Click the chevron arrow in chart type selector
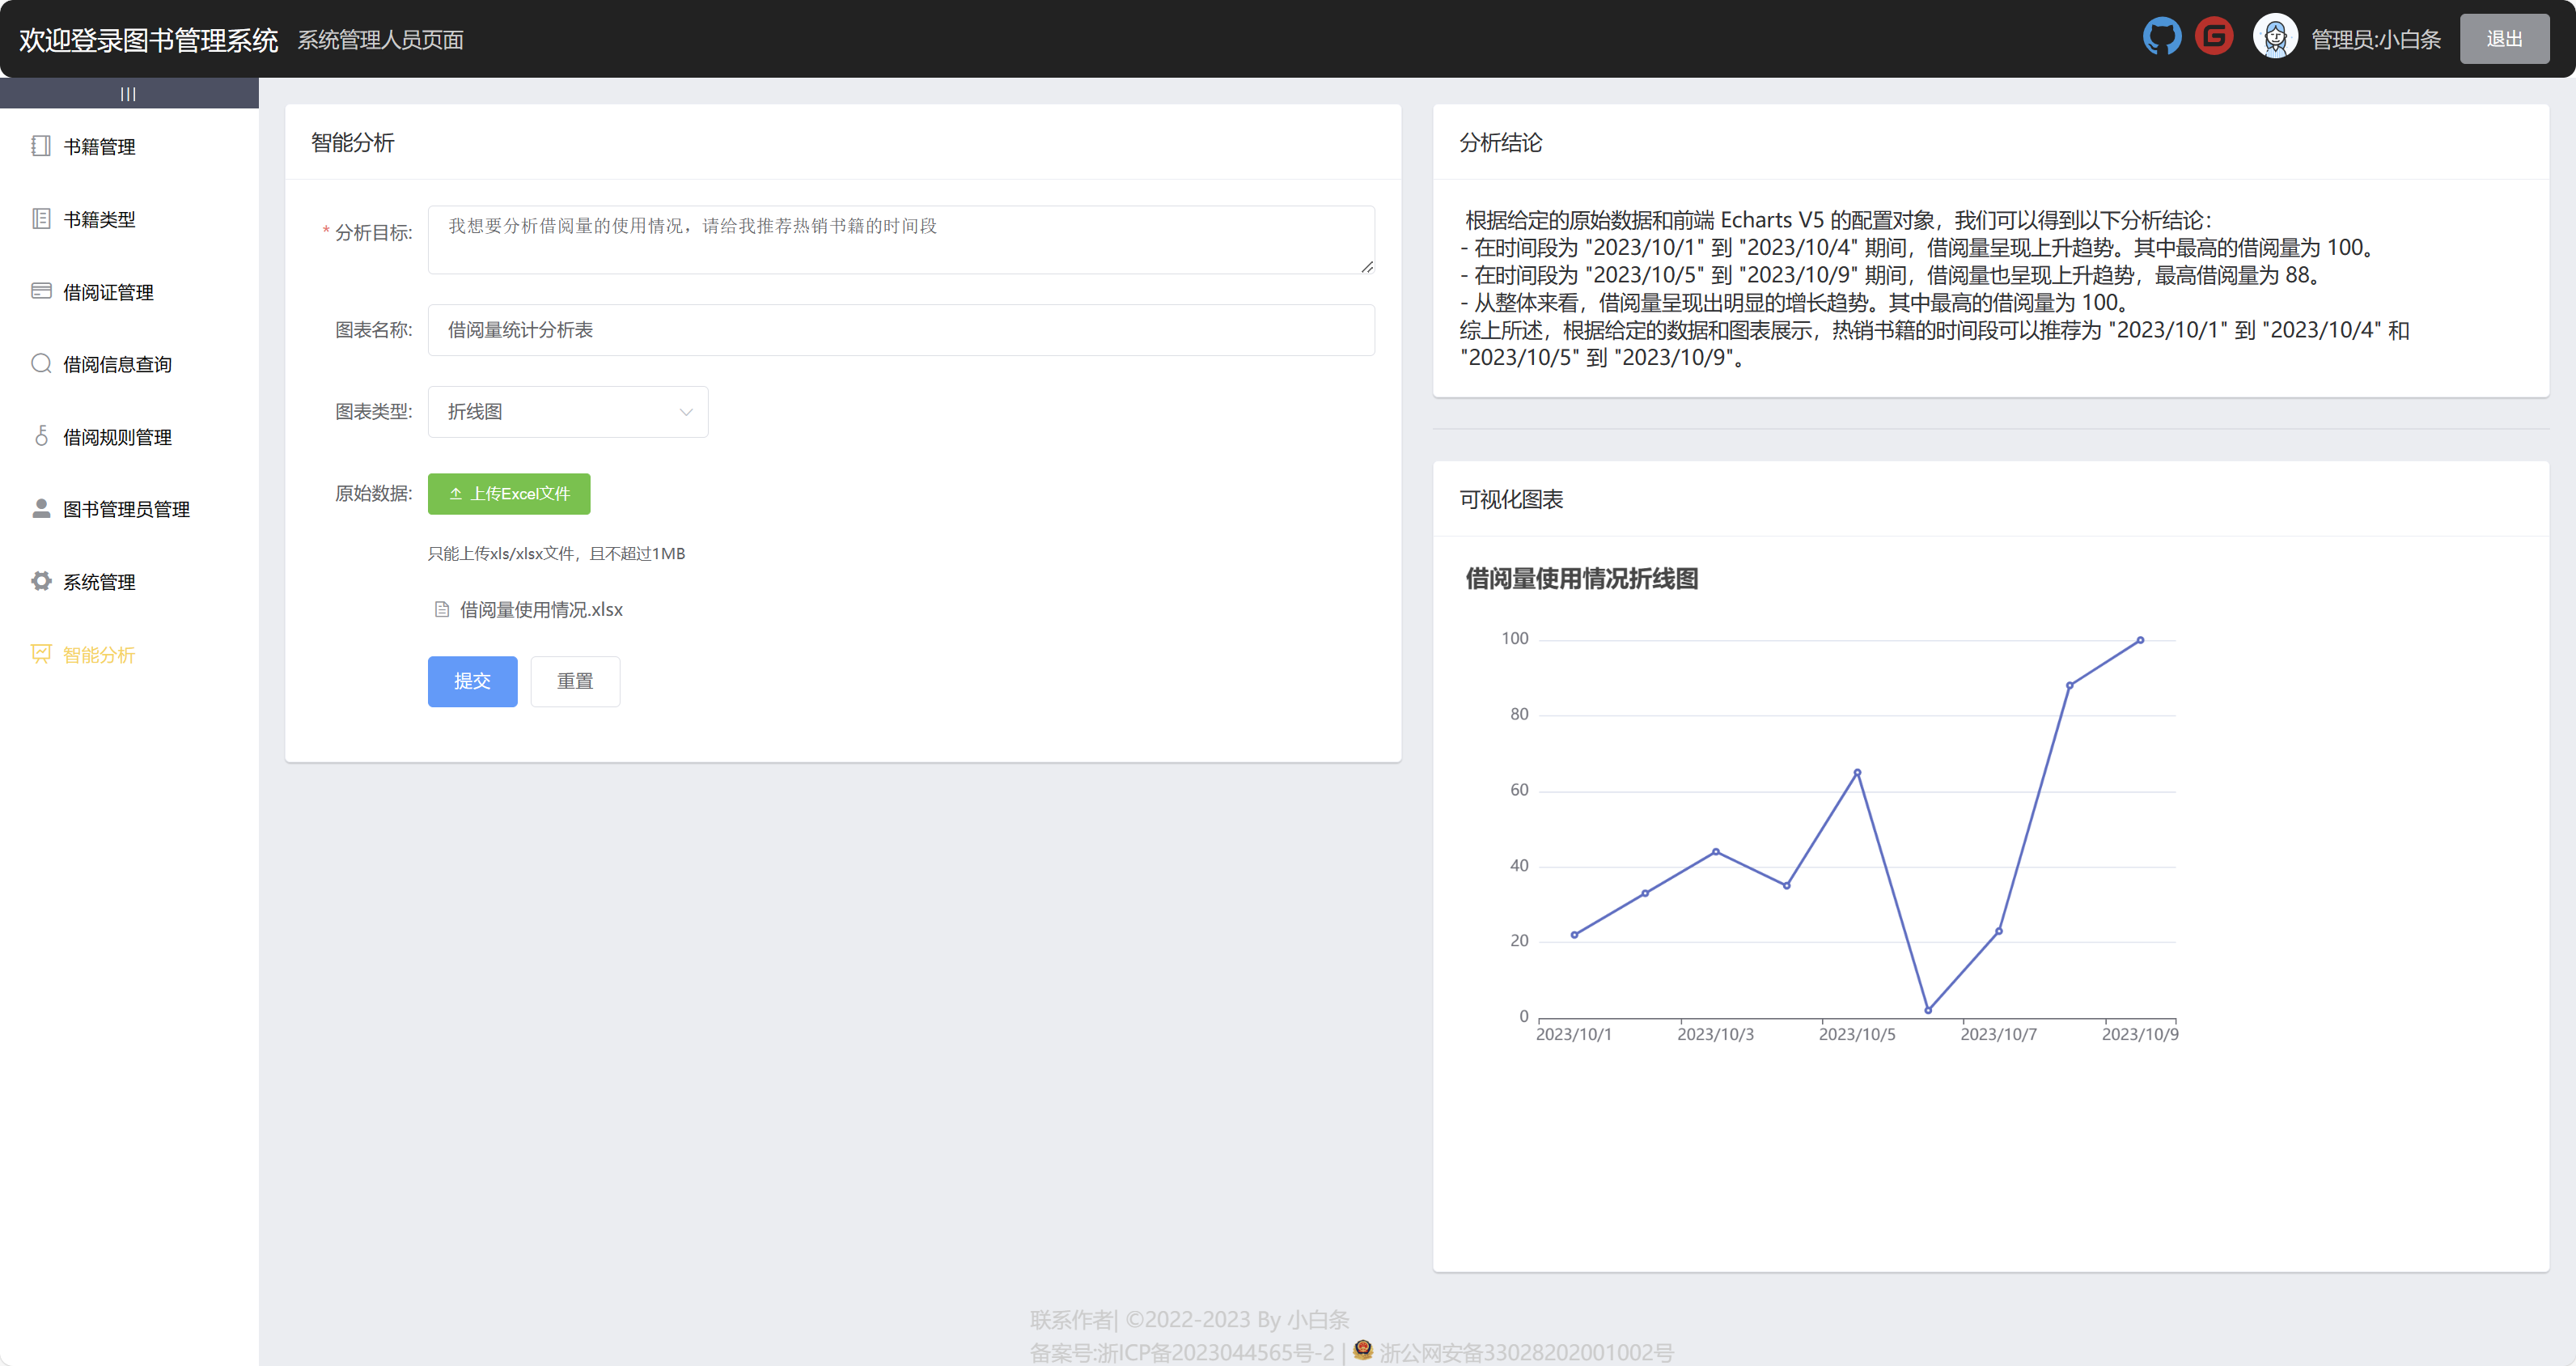 coord(686,412)
